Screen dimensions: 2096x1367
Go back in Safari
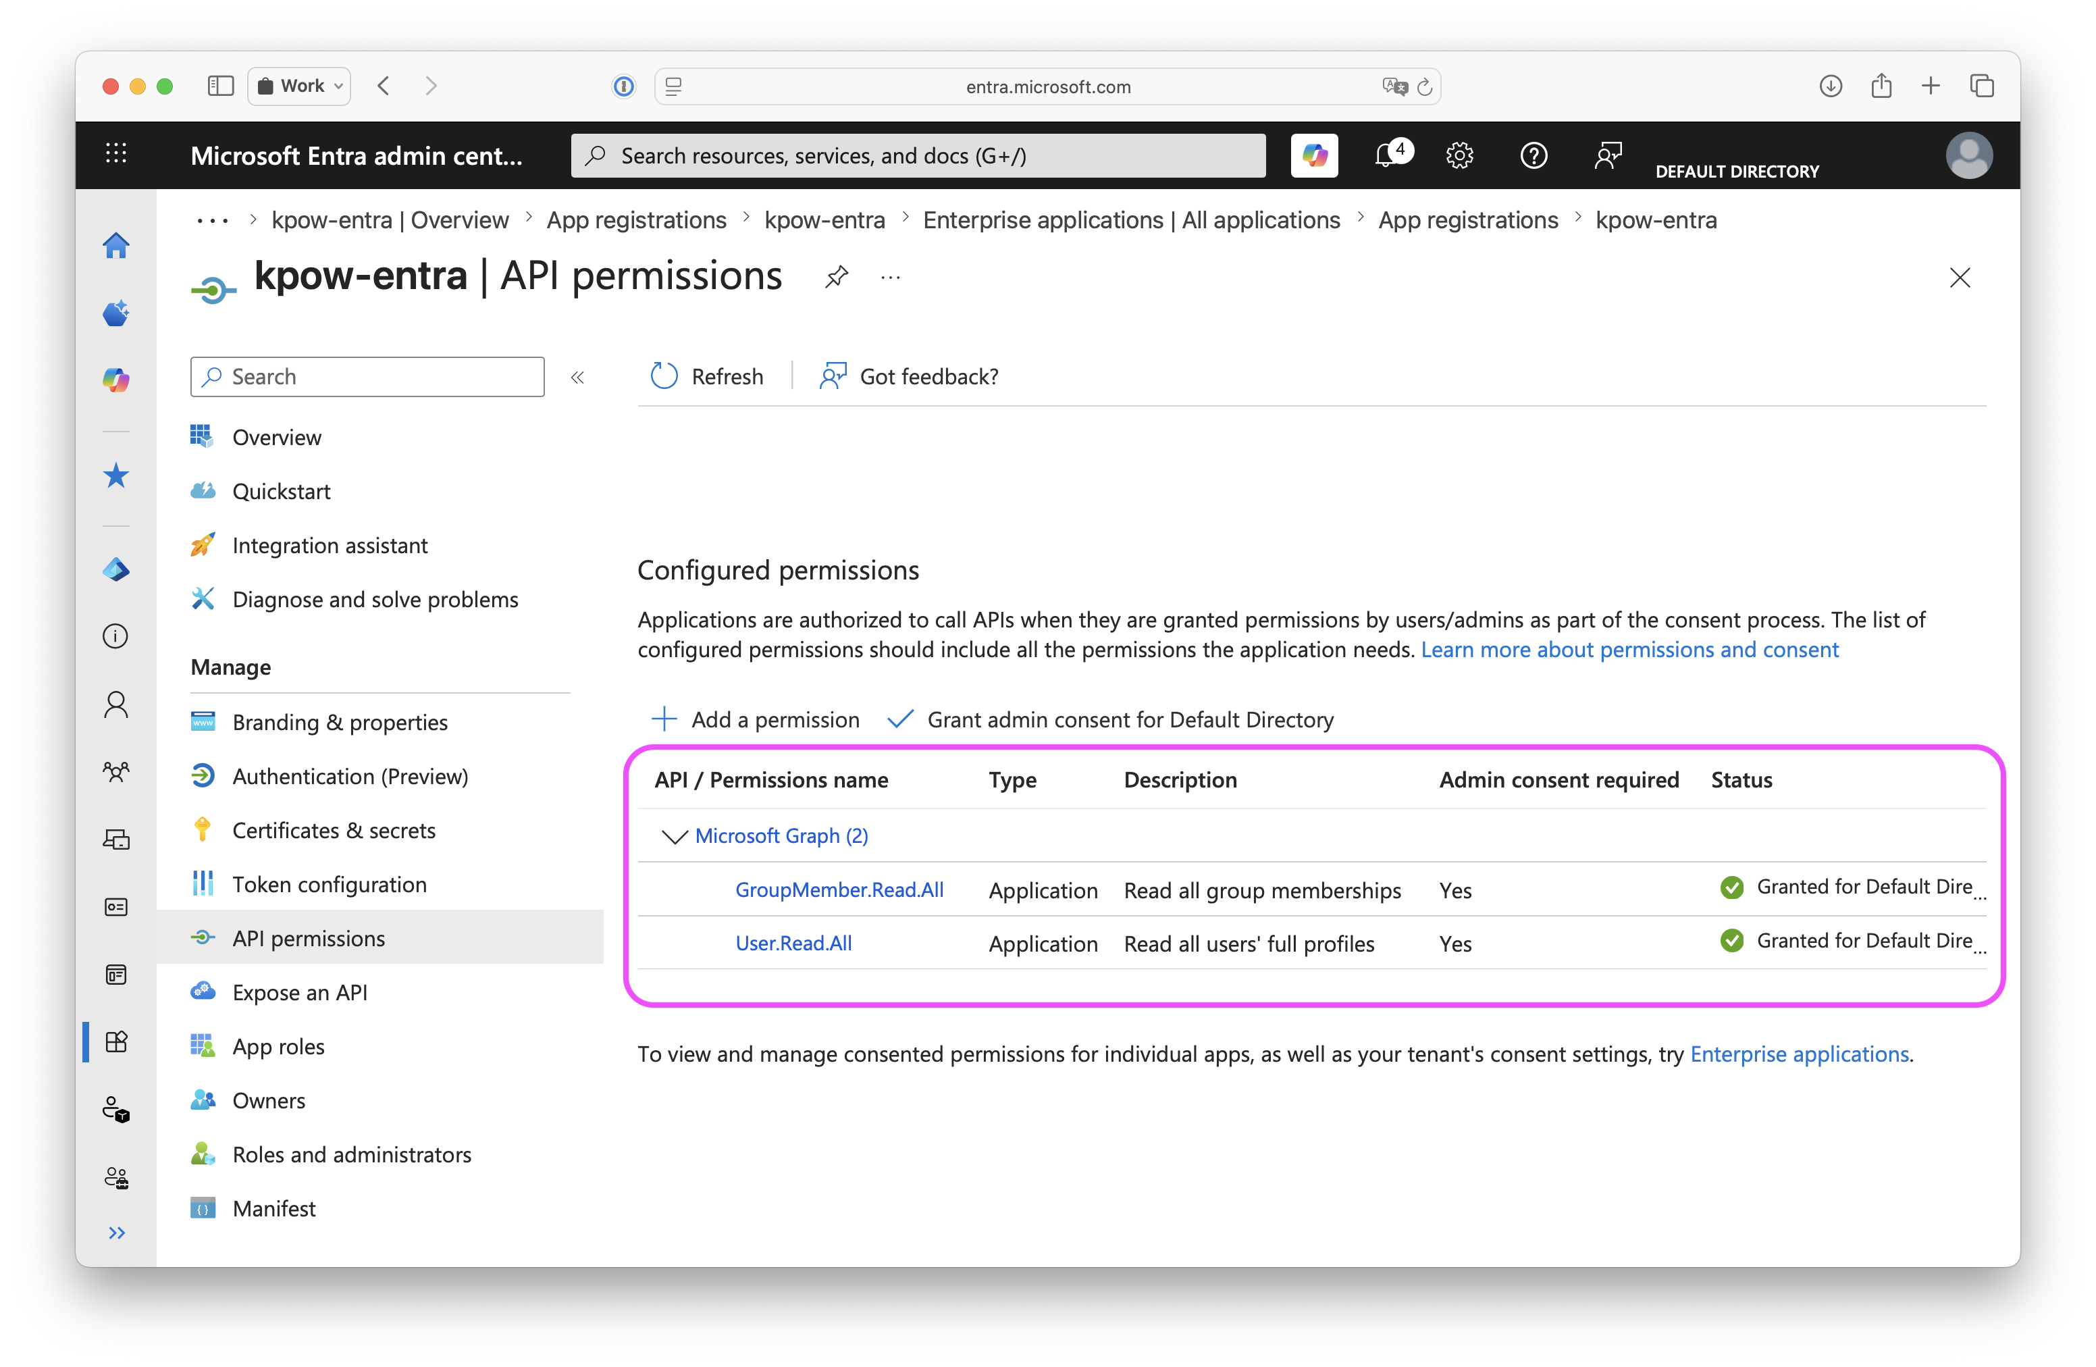[383, 86]
